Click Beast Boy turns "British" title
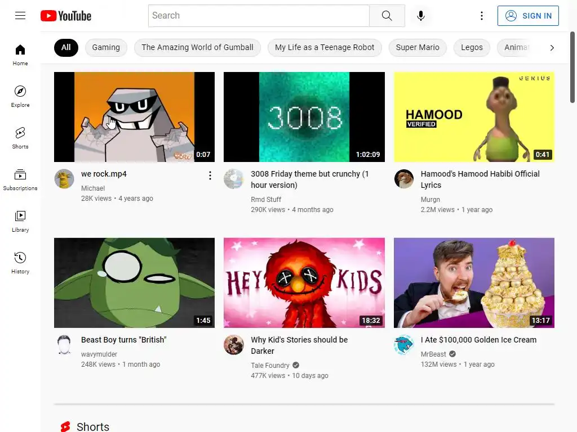The width and height of the screenshot is (577, 432). 123,340
